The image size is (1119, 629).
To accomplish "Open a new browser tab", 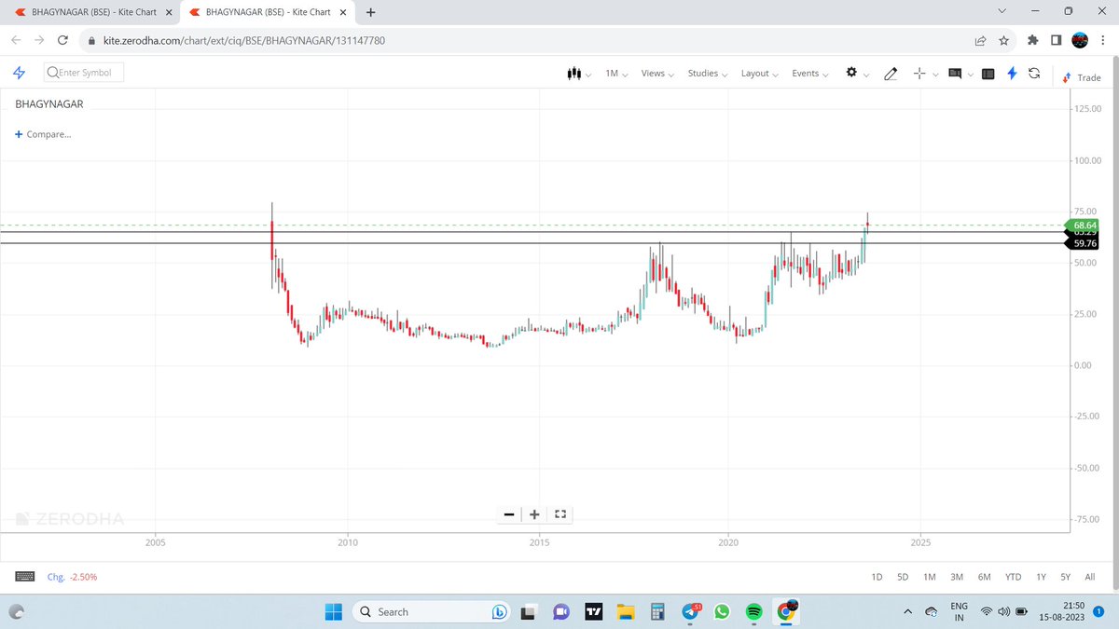I will (x=371, y=12).
